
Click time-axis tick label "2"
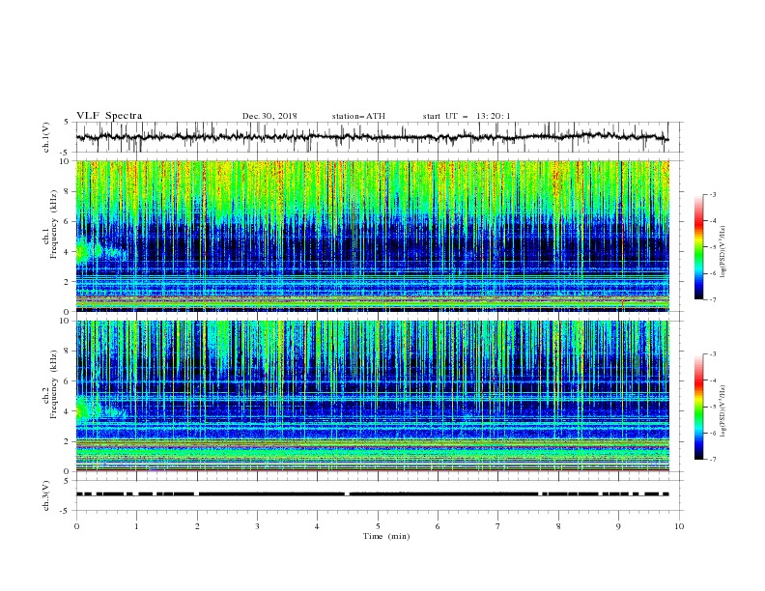pyautogui.click(x=197, y=526)
